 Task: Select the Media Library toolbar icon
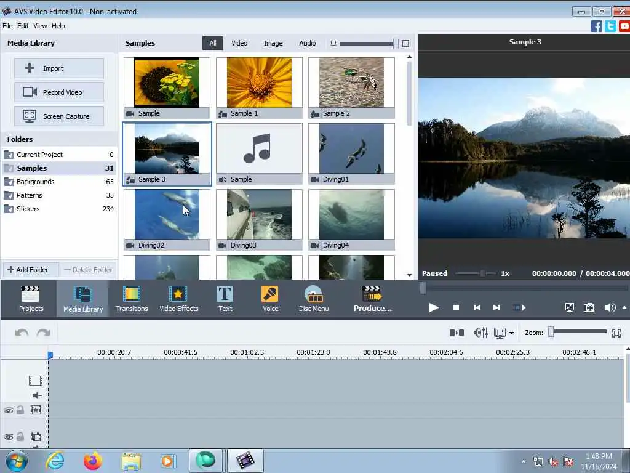tap(83, 299)
